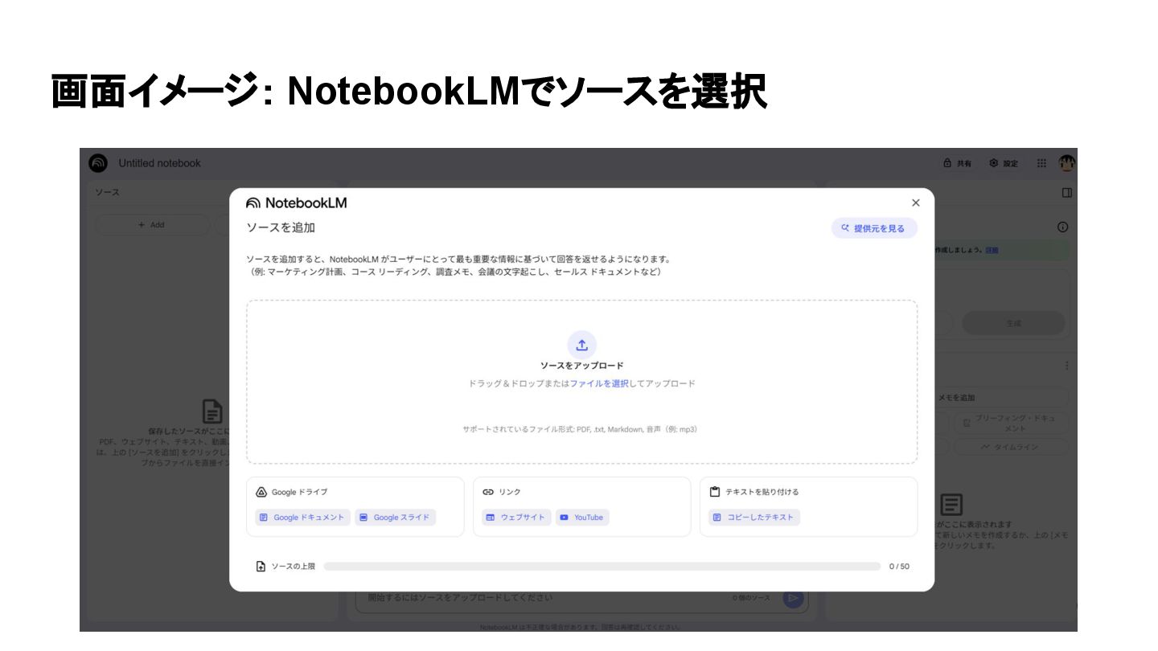Click the ソースの上限 file icon
Viewport: 1158px width, 651px height.
point(261,567)
